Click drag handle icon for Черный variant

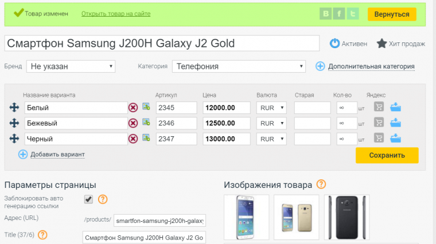coord(14,139)
